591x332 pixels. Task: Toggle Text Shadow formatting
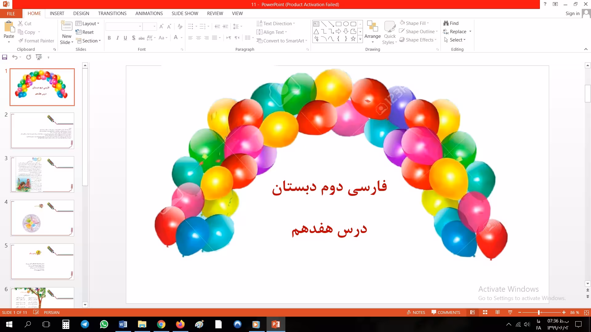pyautogui.click(x=133, y=38)
